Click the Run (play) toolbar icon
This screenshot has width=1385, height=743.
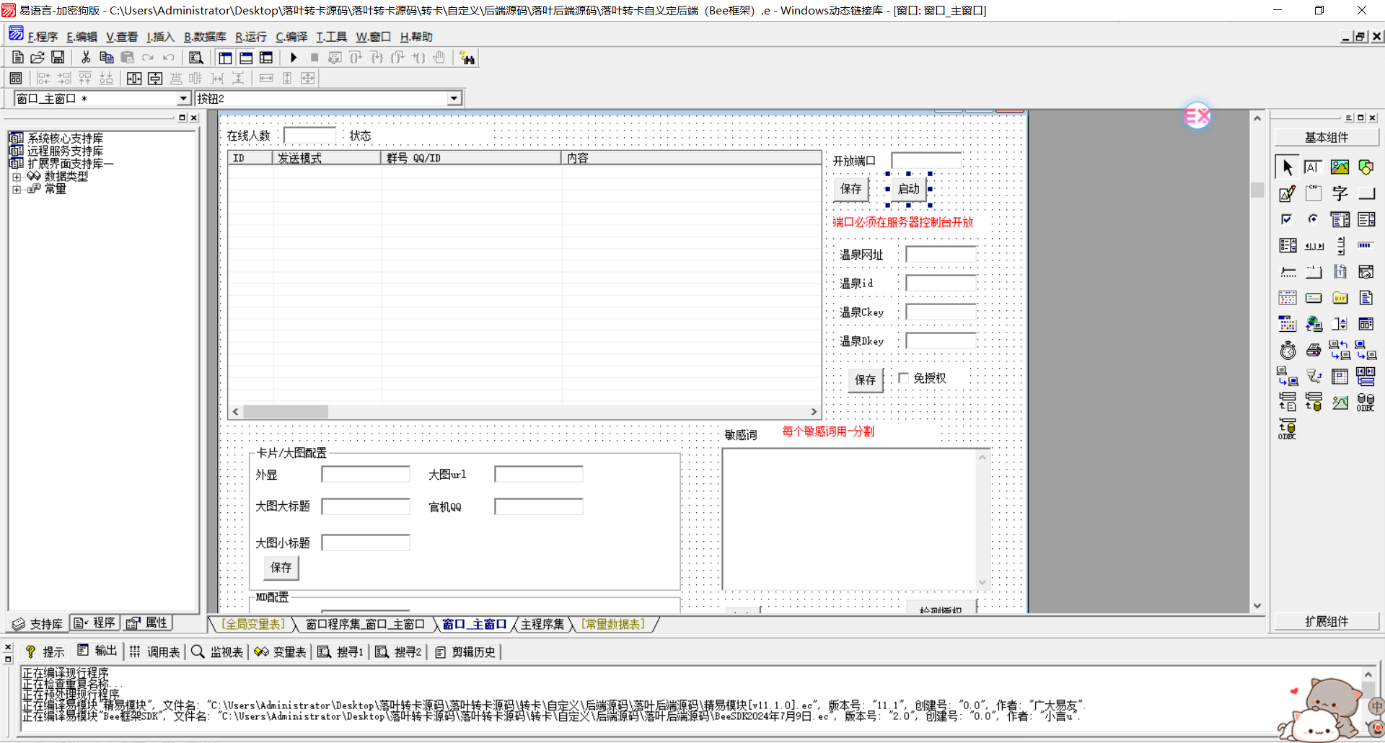point(294,58)
